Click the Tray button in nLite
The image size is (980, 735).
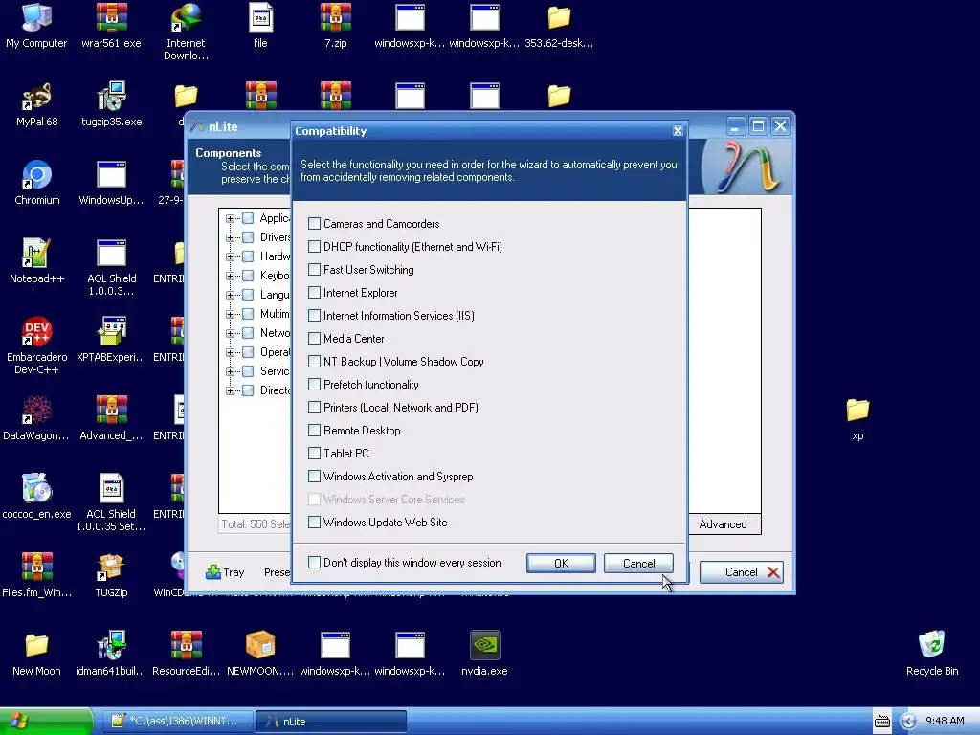tap(225, 572)
